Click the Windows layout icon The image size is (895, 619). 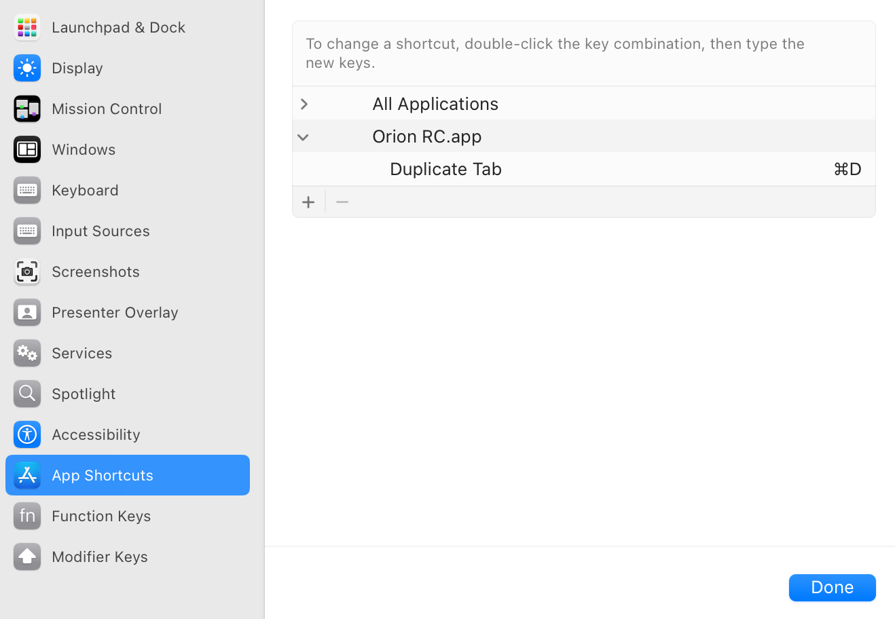(x=27, y=149)
